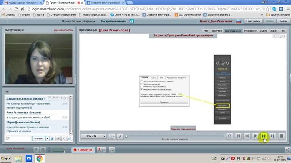Switch to the Видео tab
This screenshot has height=163, width=291.
(263, 31)
